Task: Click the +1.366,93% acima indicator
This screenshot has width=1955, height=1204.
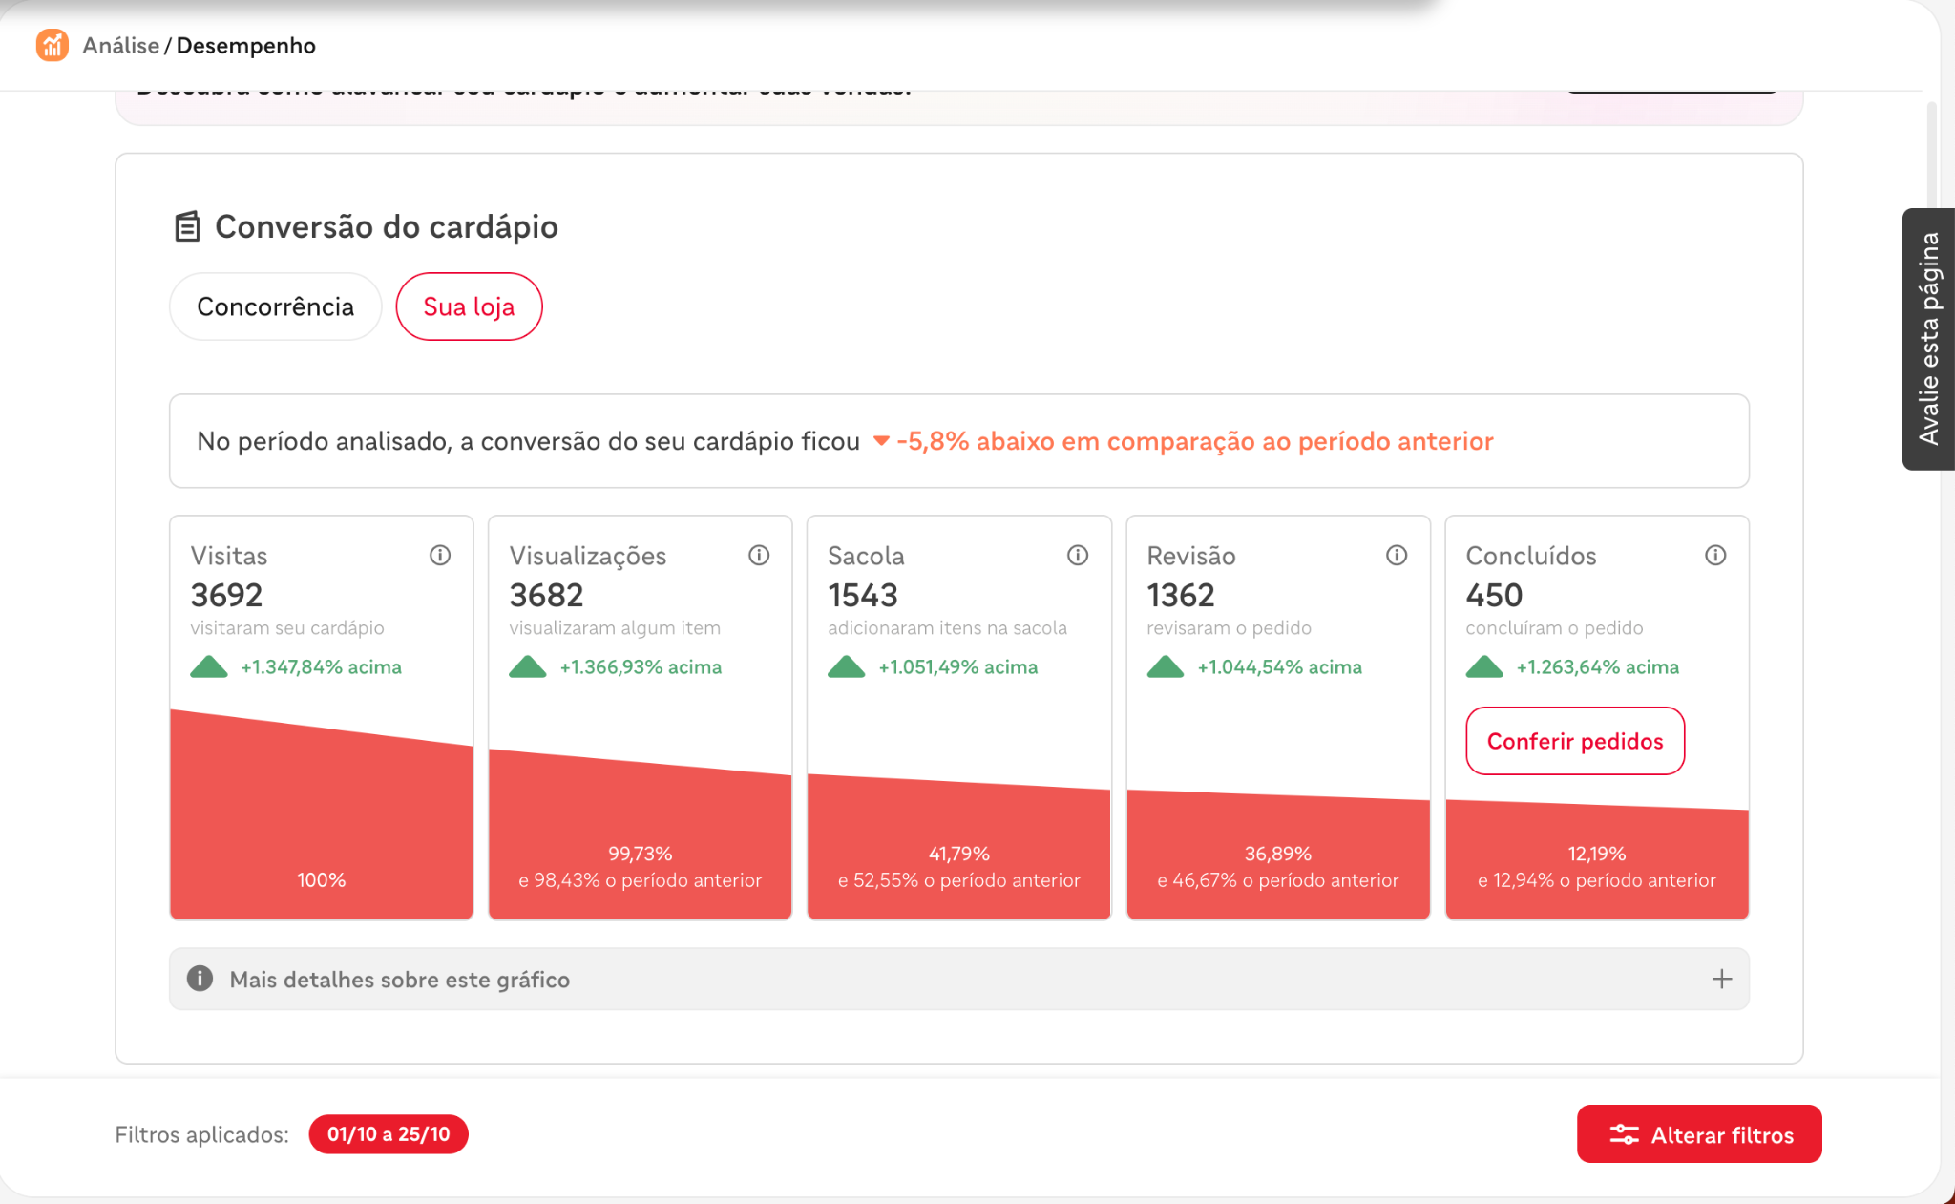Action: [615, 666]
